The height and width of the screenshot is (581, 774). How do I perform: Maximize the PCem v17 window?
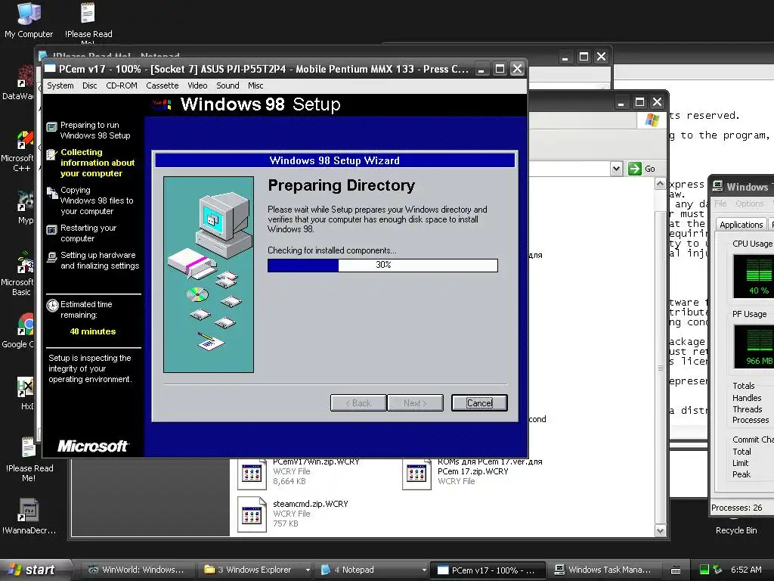(500, 69)
